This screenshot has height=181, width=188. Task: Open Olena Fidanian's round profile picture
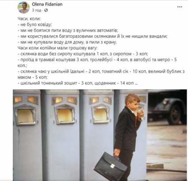click(23, 8)
